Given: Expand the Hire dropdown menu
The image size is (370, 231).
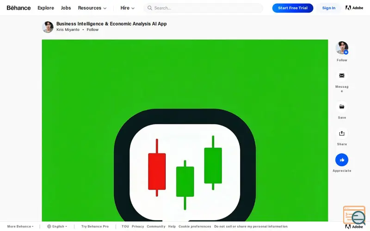Looking at the screenshot, I should coord(128,8).
